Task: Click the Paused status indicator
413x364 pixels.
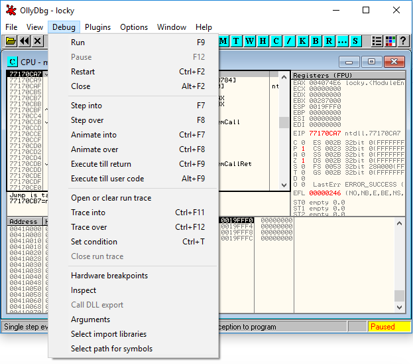Action: 389,327
